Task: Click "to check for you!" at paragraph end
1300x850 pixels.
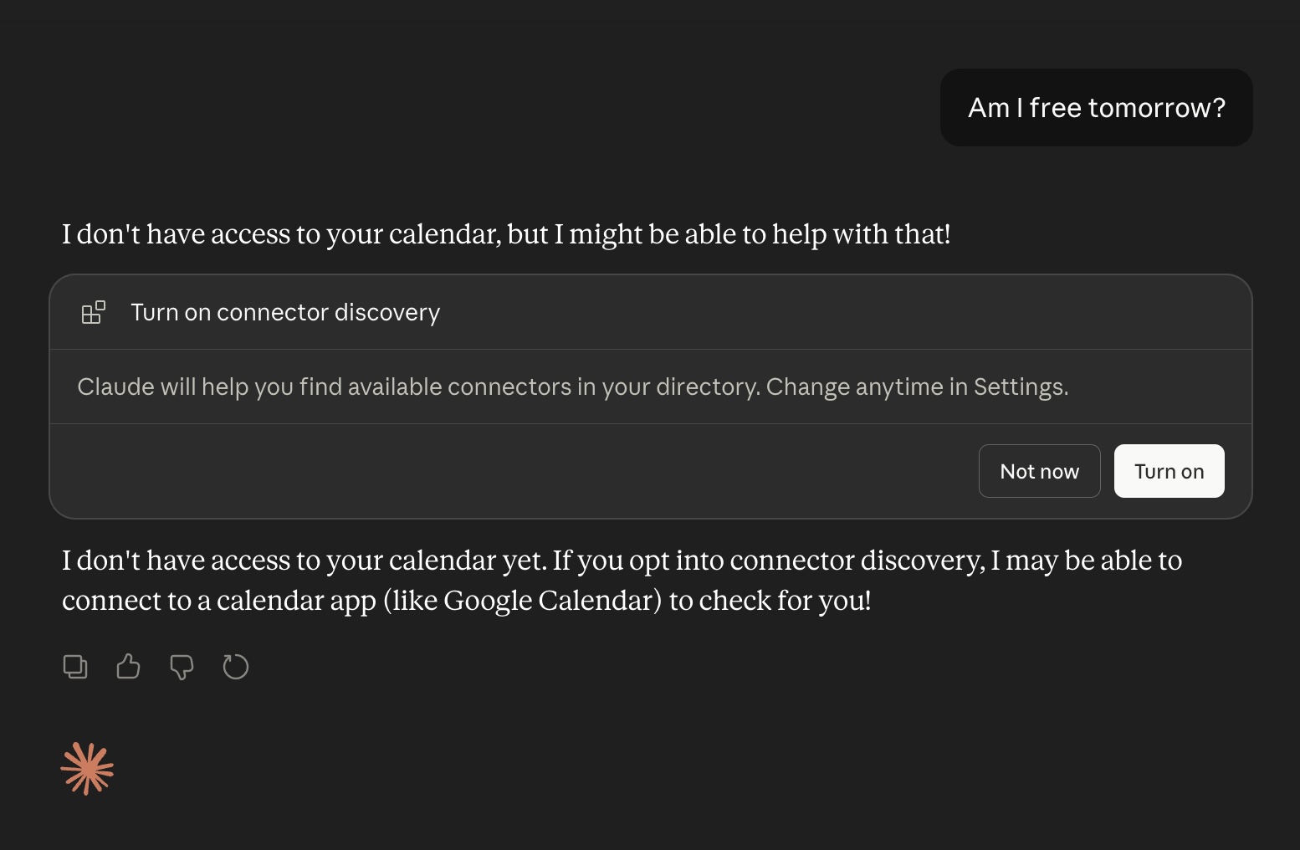Action: (x=770, y=601)
